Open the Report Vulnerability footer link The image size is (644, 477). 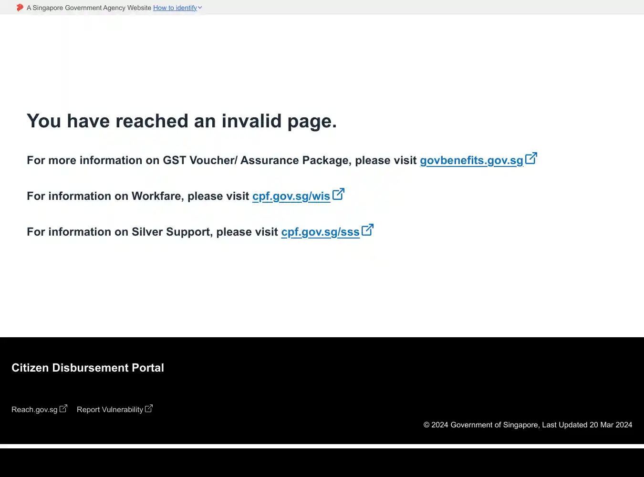(x=110, y=409)
